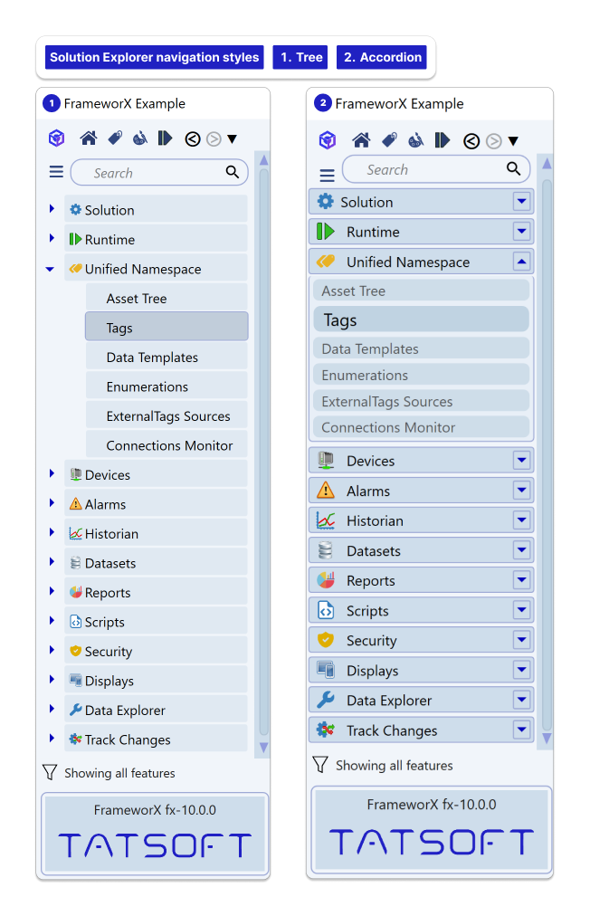Click the back arrow in the tree panel toolbar
The image size is (590, 916).
(x=192, y=138)
